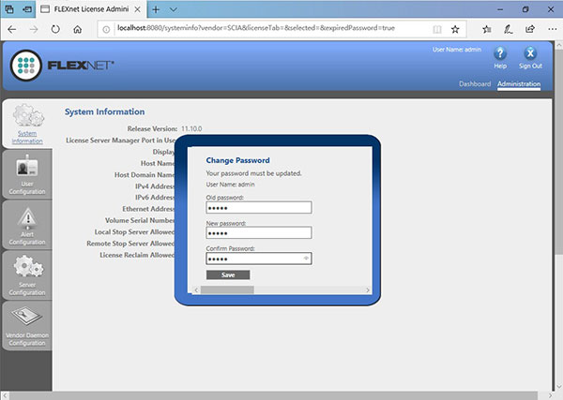
Task: Switch to the Administration tab
Action: coord(519,84)
